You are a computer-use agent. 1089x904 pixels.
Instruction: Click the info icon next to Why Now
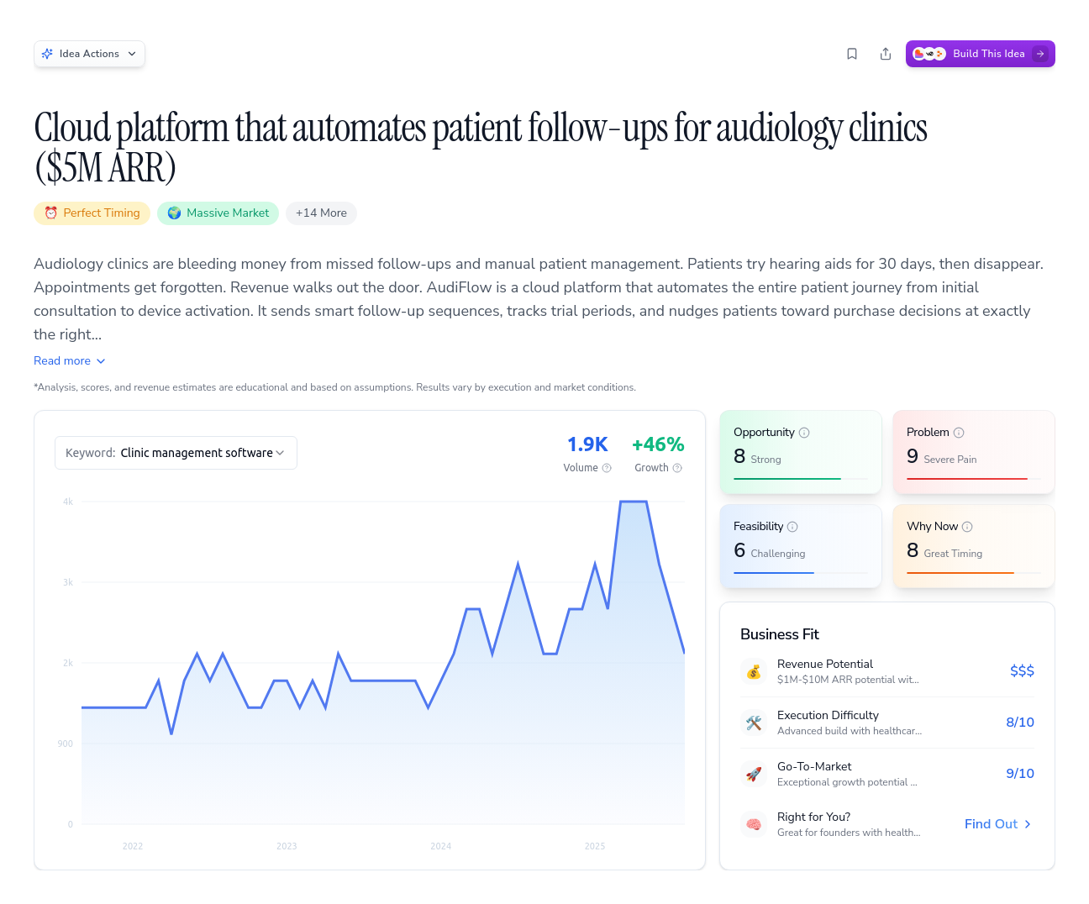tap(969, 526)
